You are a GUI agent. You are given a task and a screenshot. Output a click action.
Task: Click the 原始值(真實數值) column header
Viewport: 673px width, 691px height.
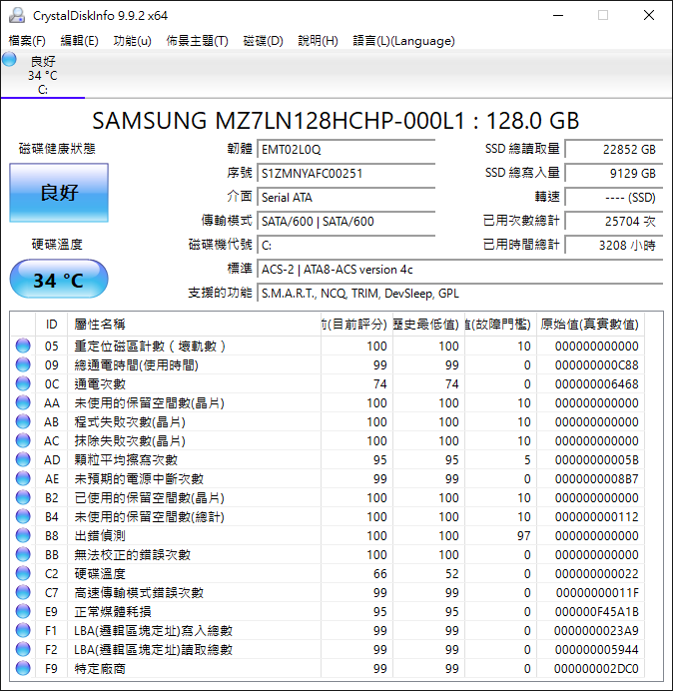[x=590, y=325]
